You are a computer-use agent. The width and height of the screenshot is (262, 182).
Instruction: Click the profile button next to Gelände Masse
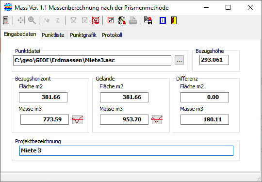pyautogui.click(x=157, y=120)
